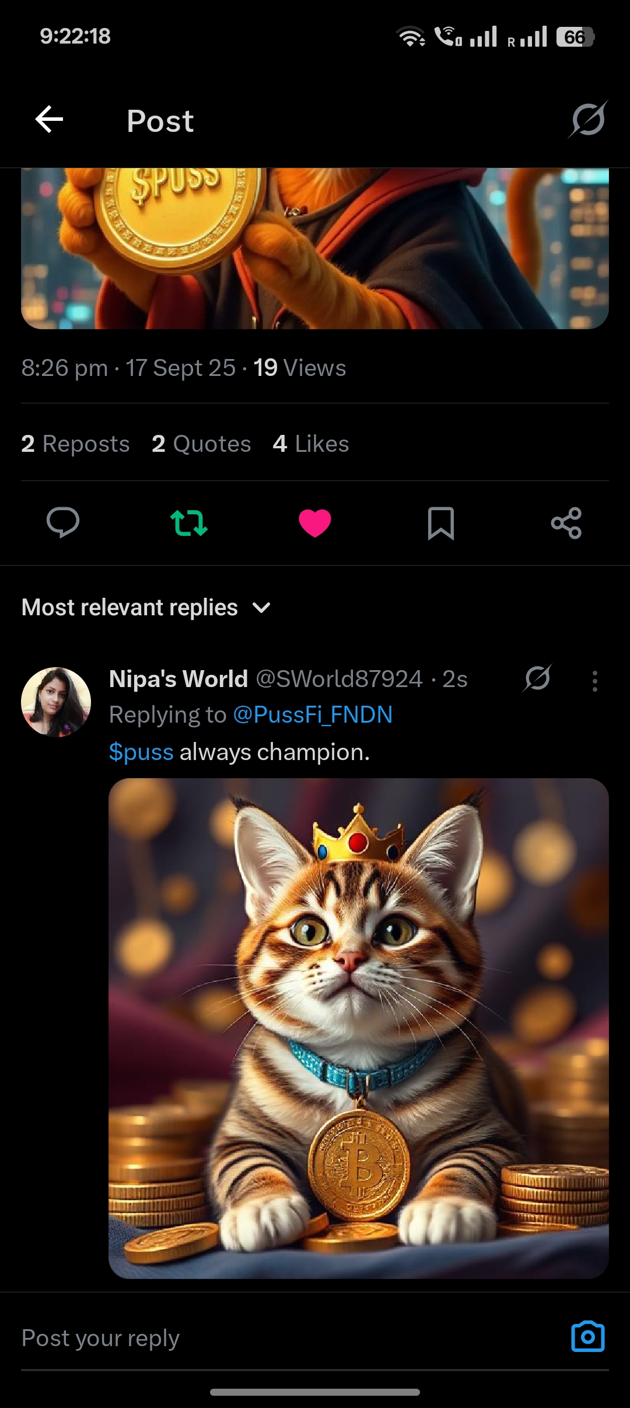View the 2 Reposts list
630x1408 pixels.
click(75, 444)
